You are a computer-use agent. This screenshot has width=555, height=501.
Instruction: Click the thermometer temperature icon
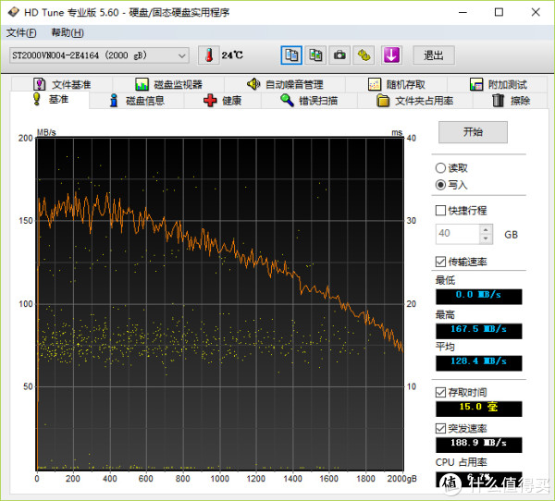[x=208, y=55]
